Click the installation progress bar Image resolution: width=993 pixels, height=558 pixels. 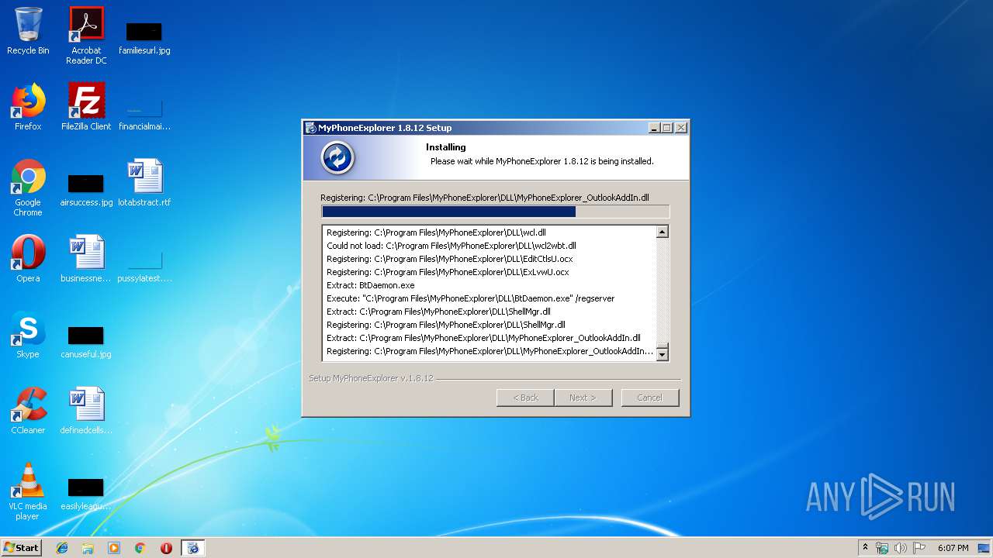(495, 212)
